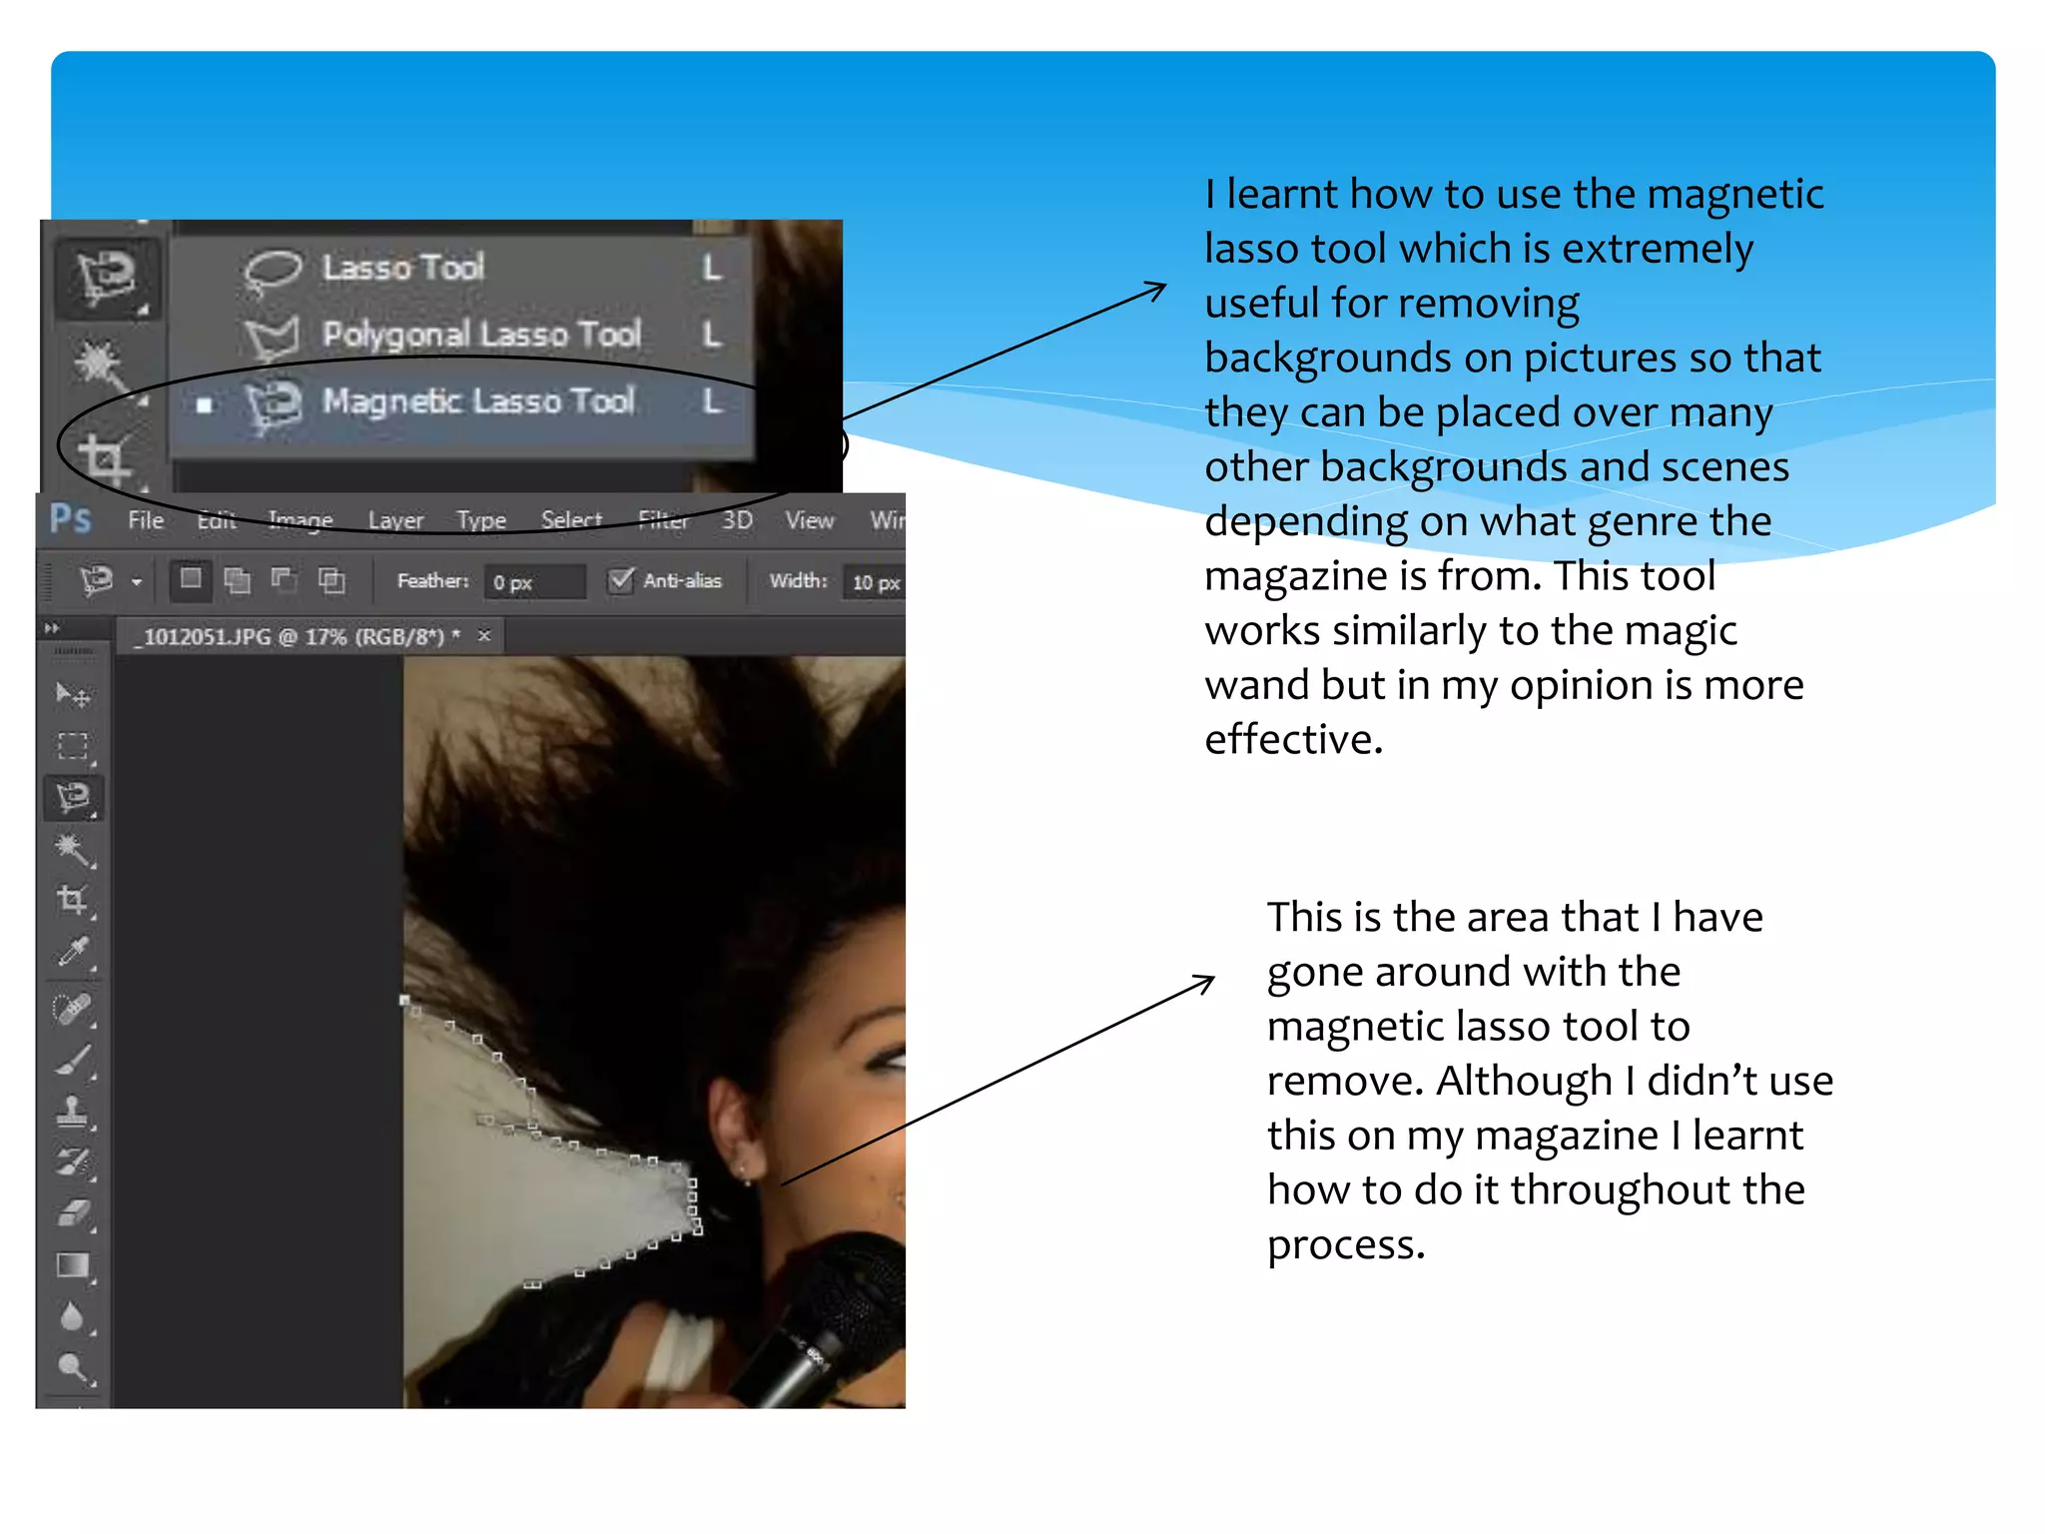This screenshot has width=2045, height=1534.
Task: Select the Gradient tool
Action: 73,1266
